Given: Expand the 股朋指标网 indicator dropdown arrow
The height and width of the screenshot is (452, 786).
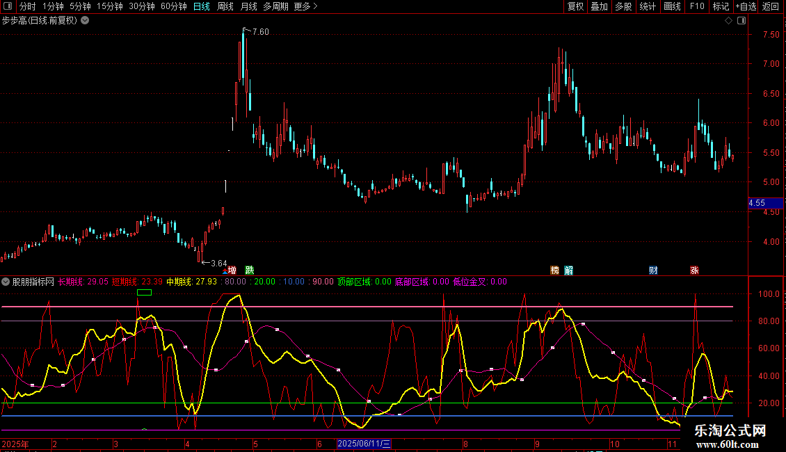Looking at the screenshot, I should pos(6,282).
